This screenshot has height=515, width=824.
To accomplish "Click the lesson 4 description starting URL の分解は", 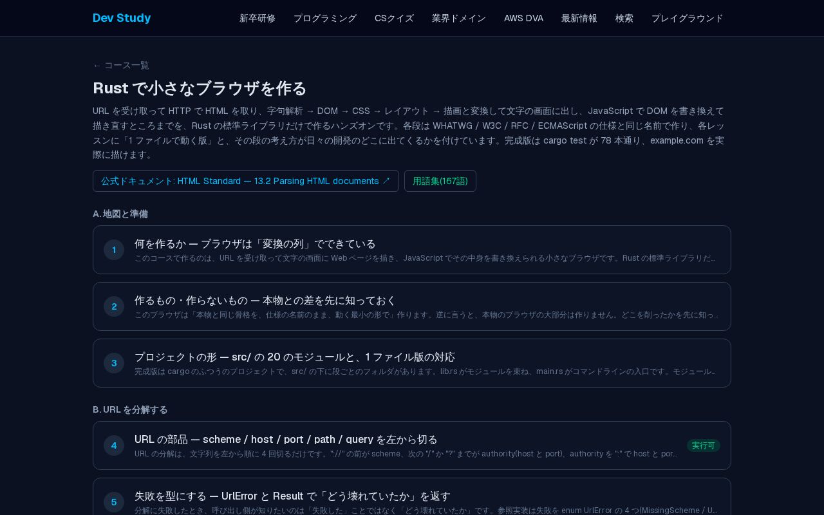I will (x=406, y=454).
